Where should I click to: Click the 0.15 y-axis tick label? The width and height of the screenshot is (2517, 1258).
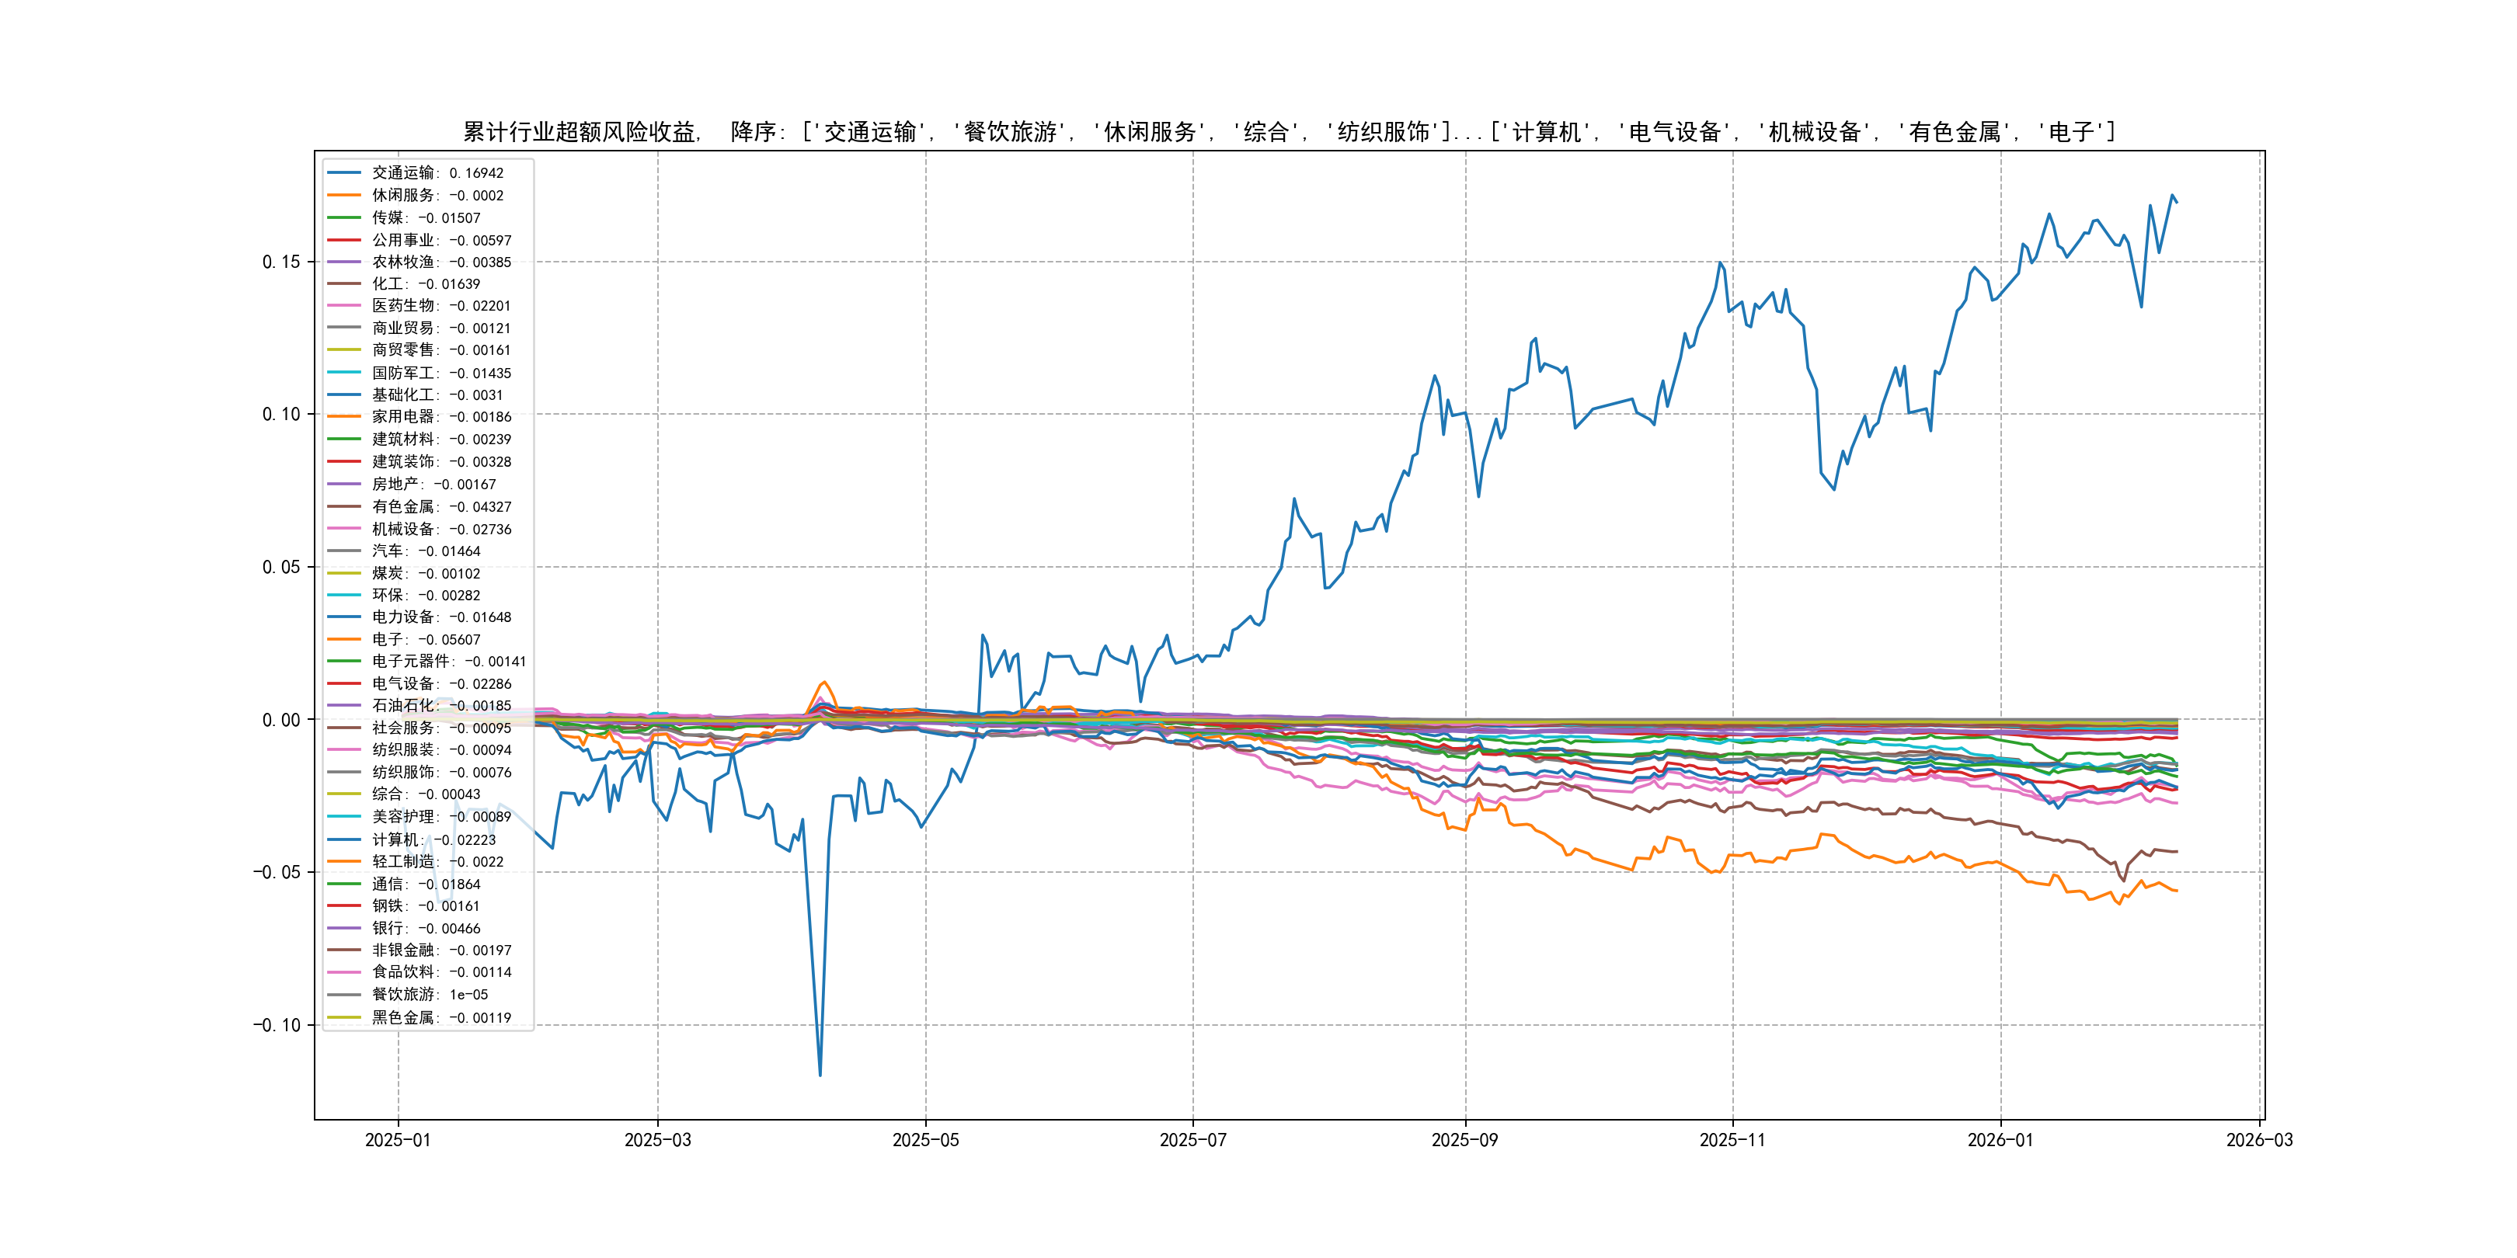(x=281, y=262)
